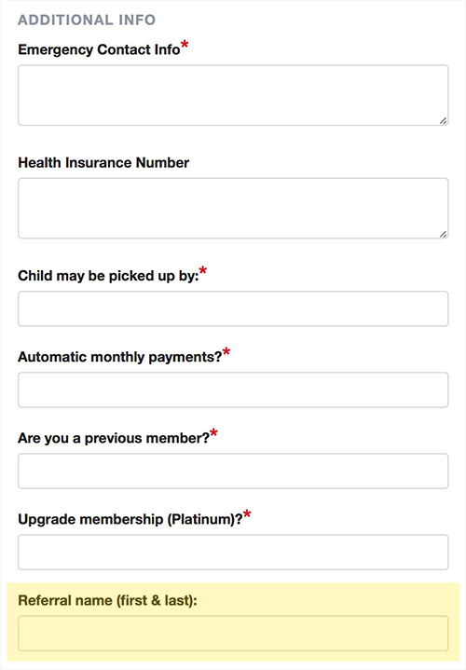Select the Automatic monthly payments input box
This screenshot has height=670, width=466.
tap(233, 390)
